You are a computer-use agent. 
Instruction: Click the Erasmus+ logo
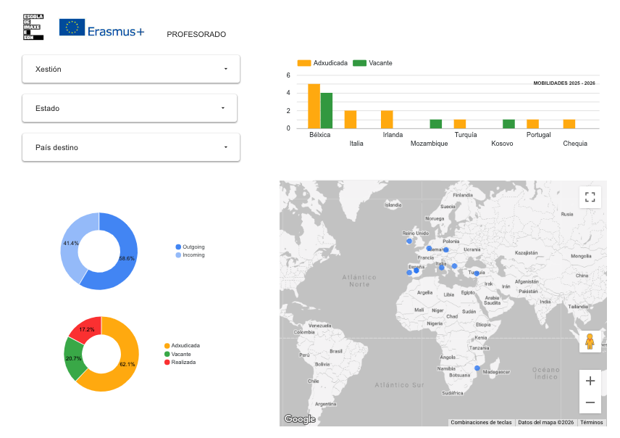tap(101, 29)
